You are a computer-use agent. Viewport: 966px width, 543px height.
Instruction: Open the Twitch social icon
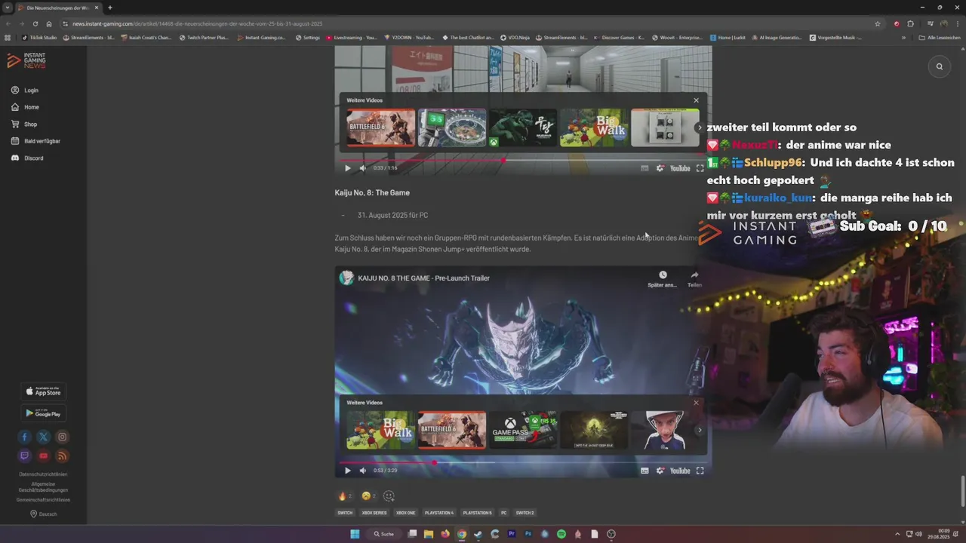click(x=24, y=456)
